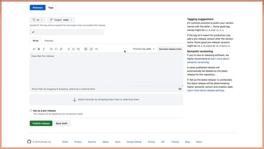Insert code snippet icon
This screenshot has width=264, height=149.
coord(56,49)
